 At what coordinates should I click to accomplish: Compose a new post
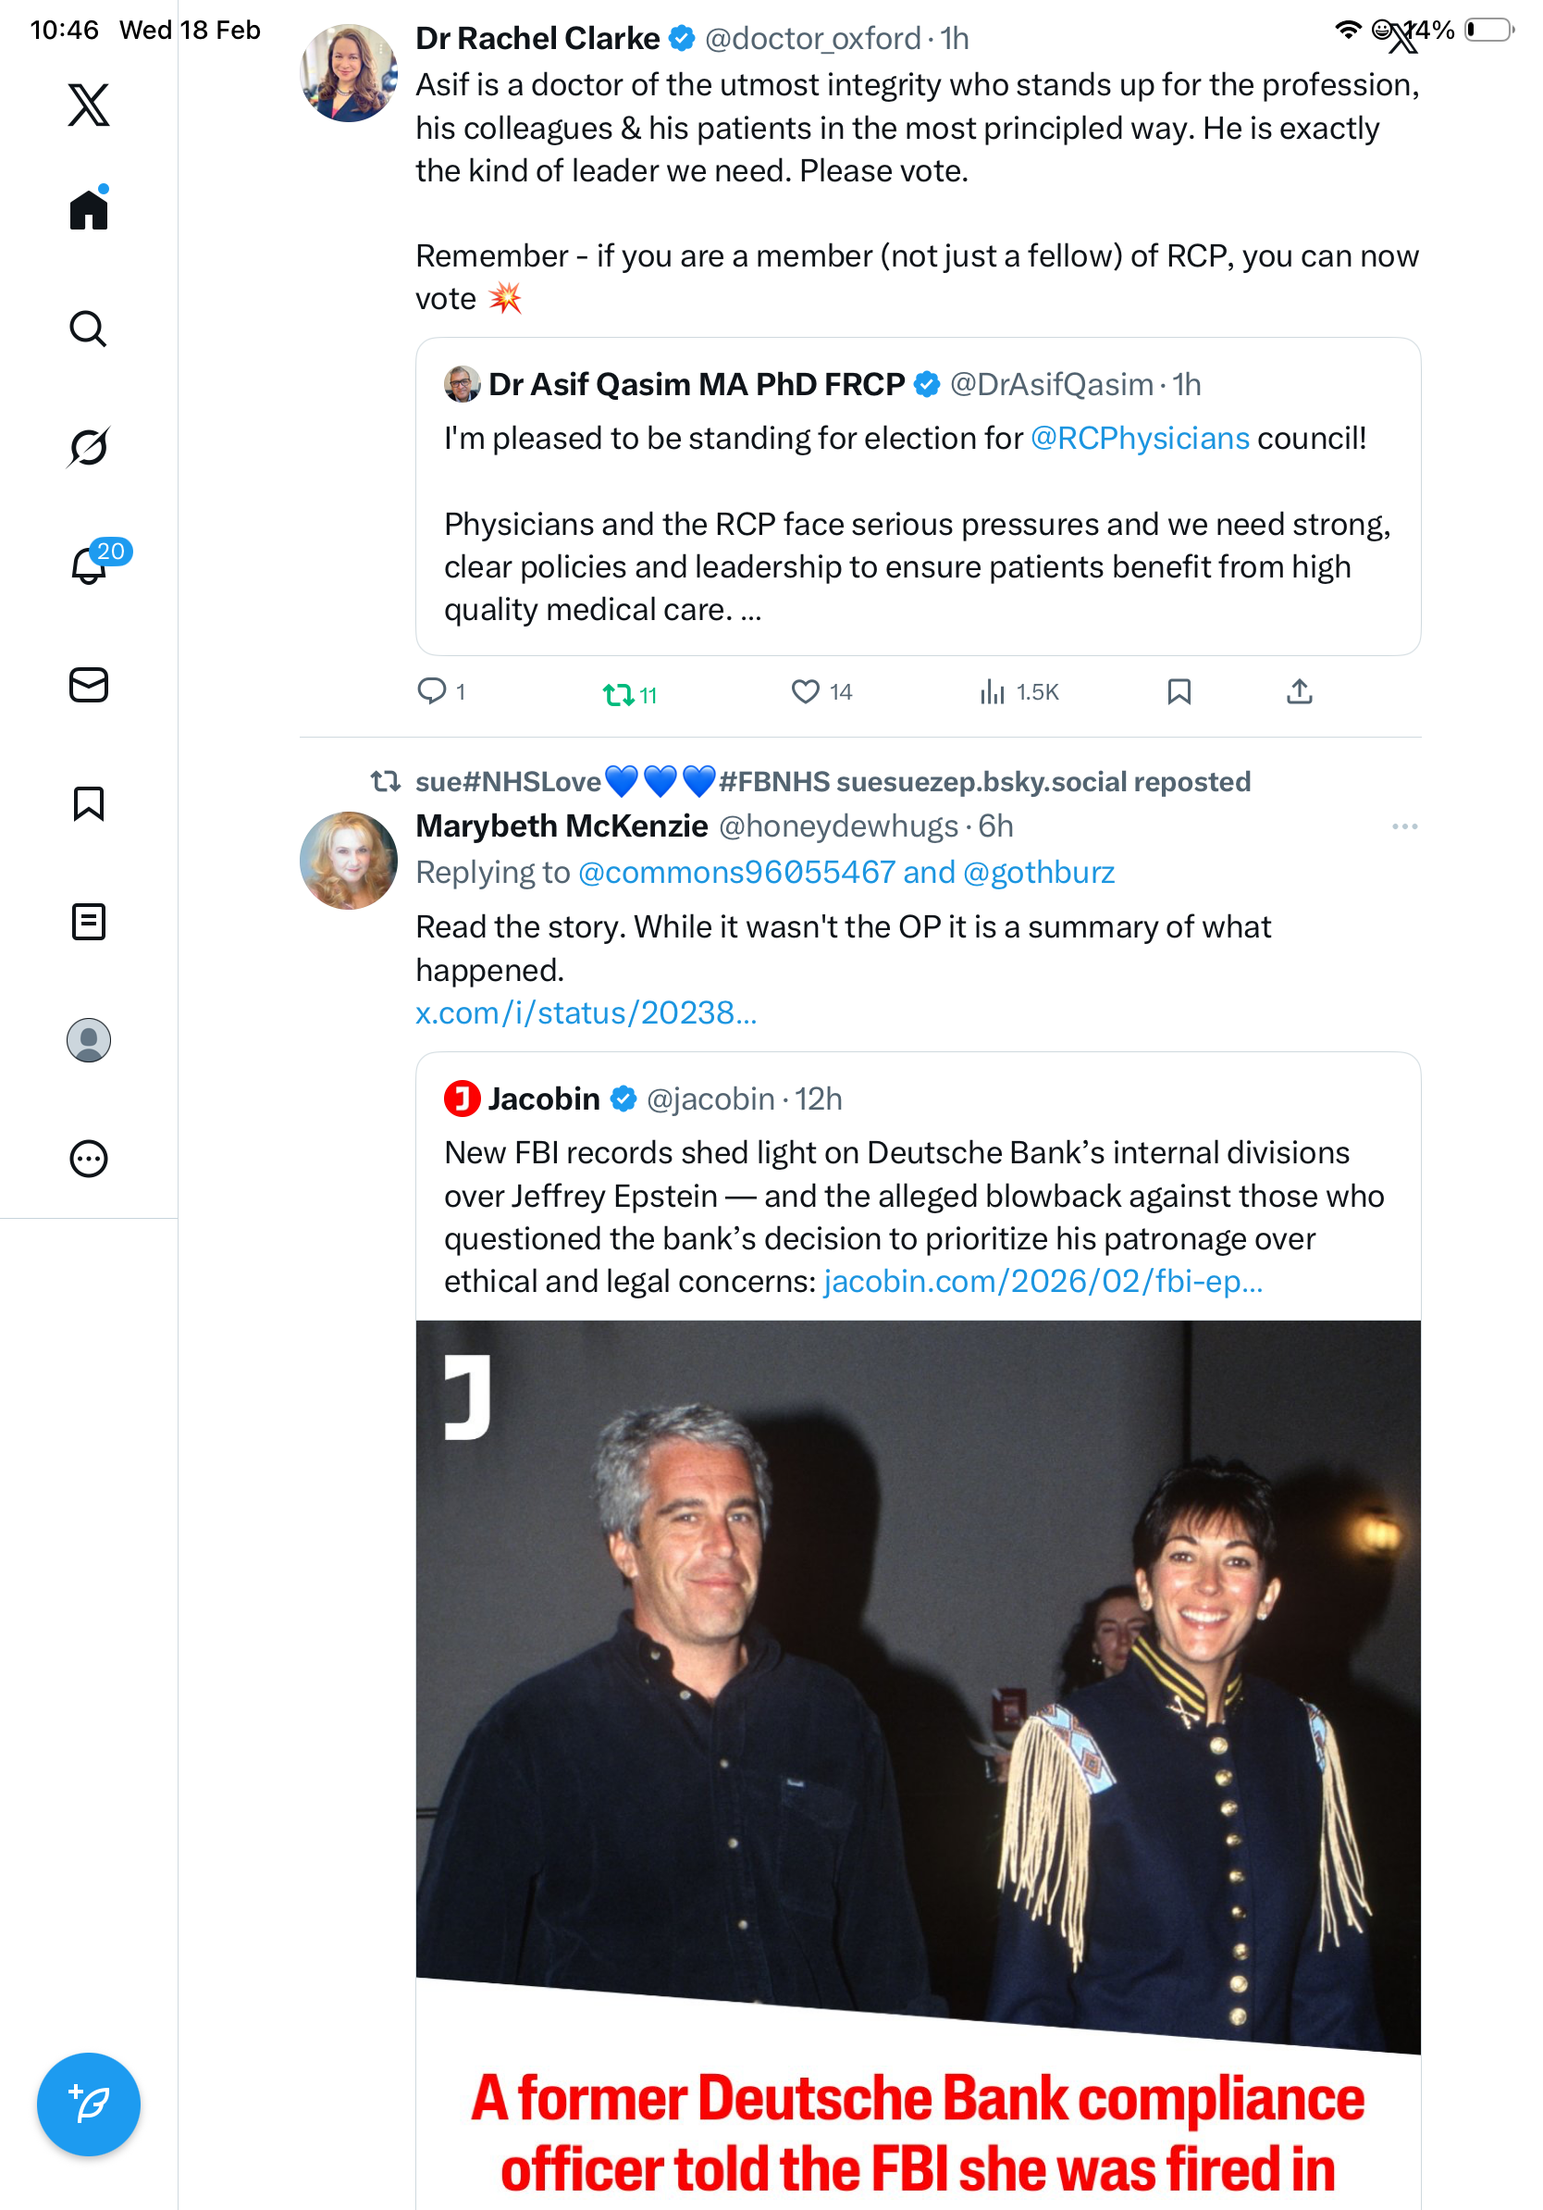pos(89,2104)
